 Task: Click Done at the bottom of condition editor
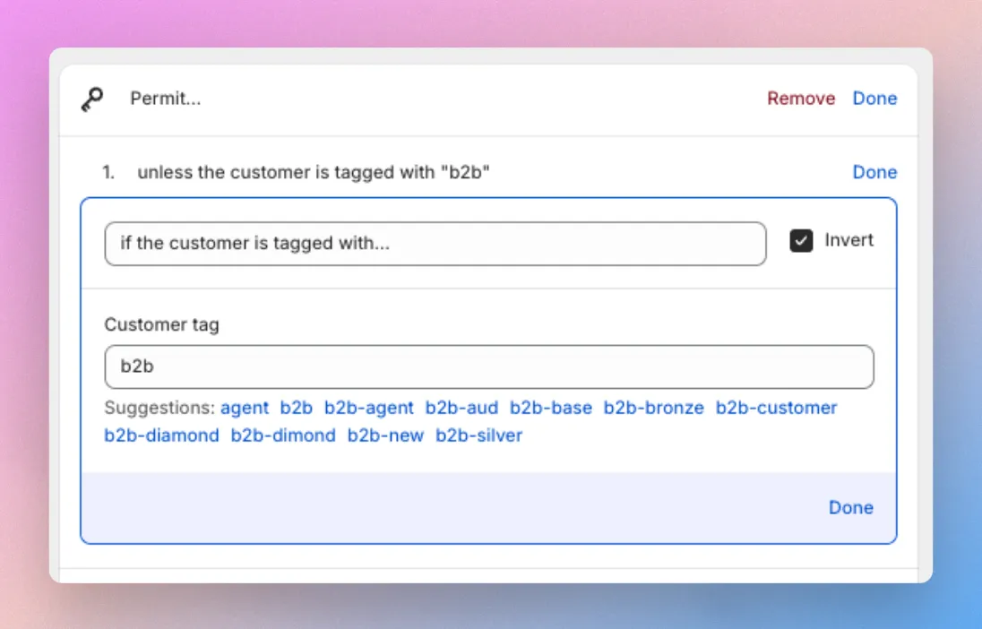pyautogui.click(x=850, y=507)
